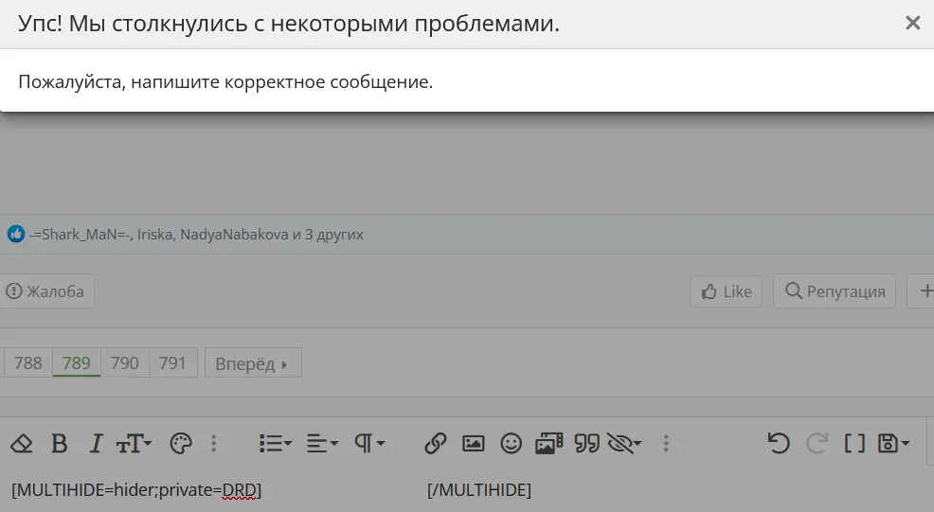Click the Вперёд next page button
Viewport: 934px width, 512px height.
[x=253, y=362]
